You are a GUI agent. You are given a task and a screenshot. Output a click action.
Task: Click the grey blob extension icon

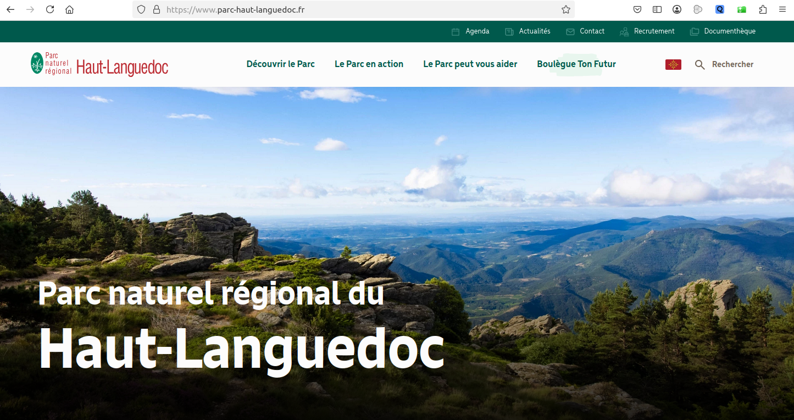[698, 9]
